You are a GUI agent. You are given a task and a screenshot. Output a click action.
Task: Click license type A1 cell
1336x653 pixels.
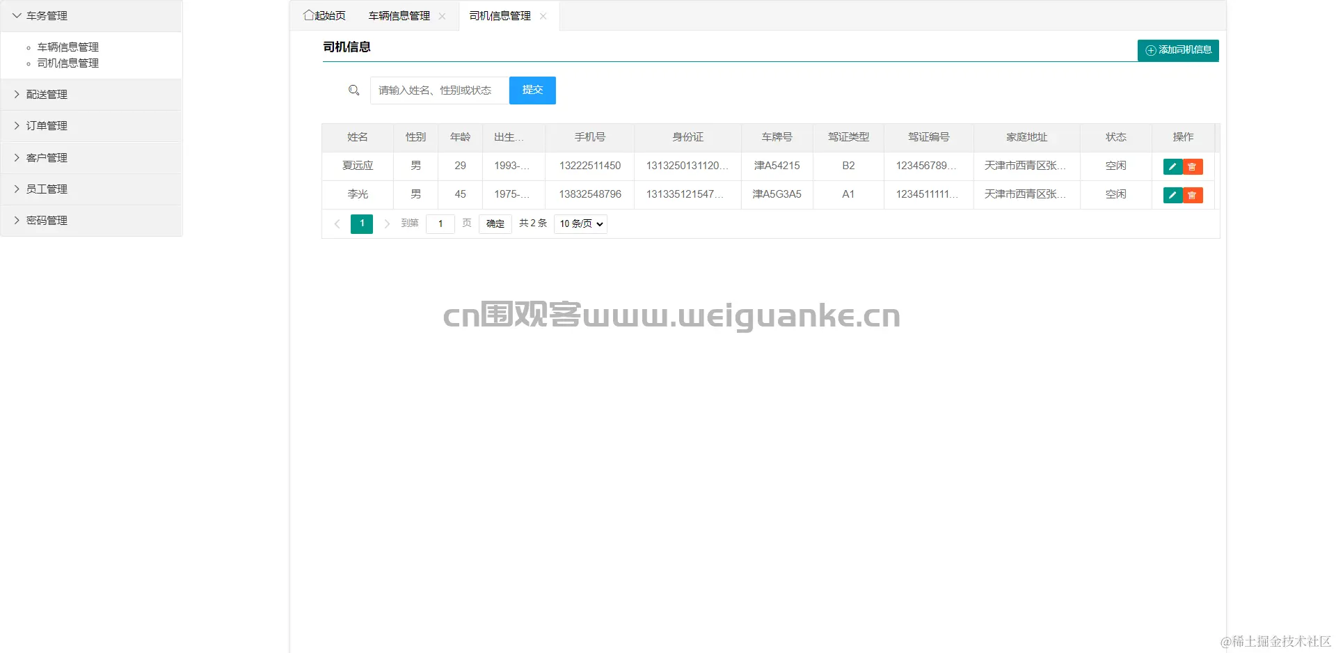pyautogui.click(x=848, y=194)
